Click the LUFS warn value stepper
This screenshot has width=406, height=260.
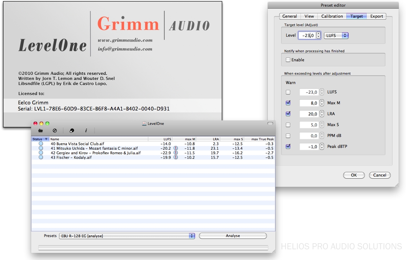[322, 92]
